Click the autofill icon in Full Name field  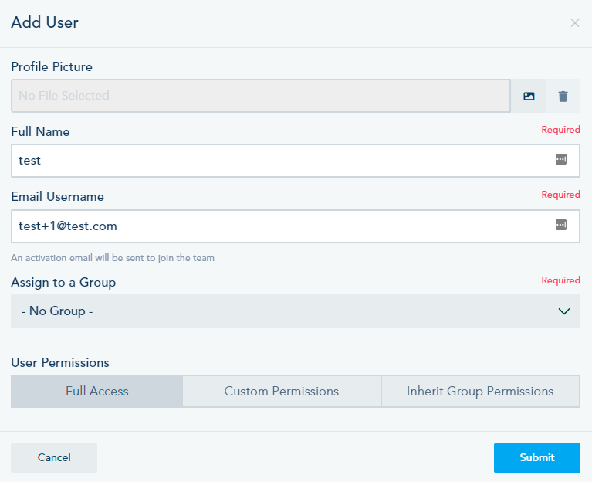tap(561, 159)
